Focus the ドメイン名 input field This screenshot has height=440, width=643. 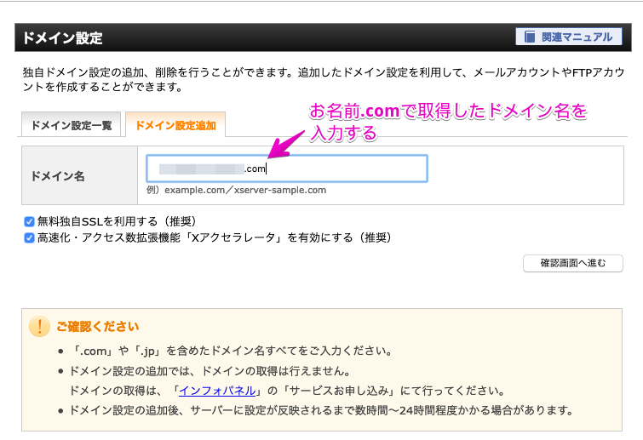click(x=287, y=169)
